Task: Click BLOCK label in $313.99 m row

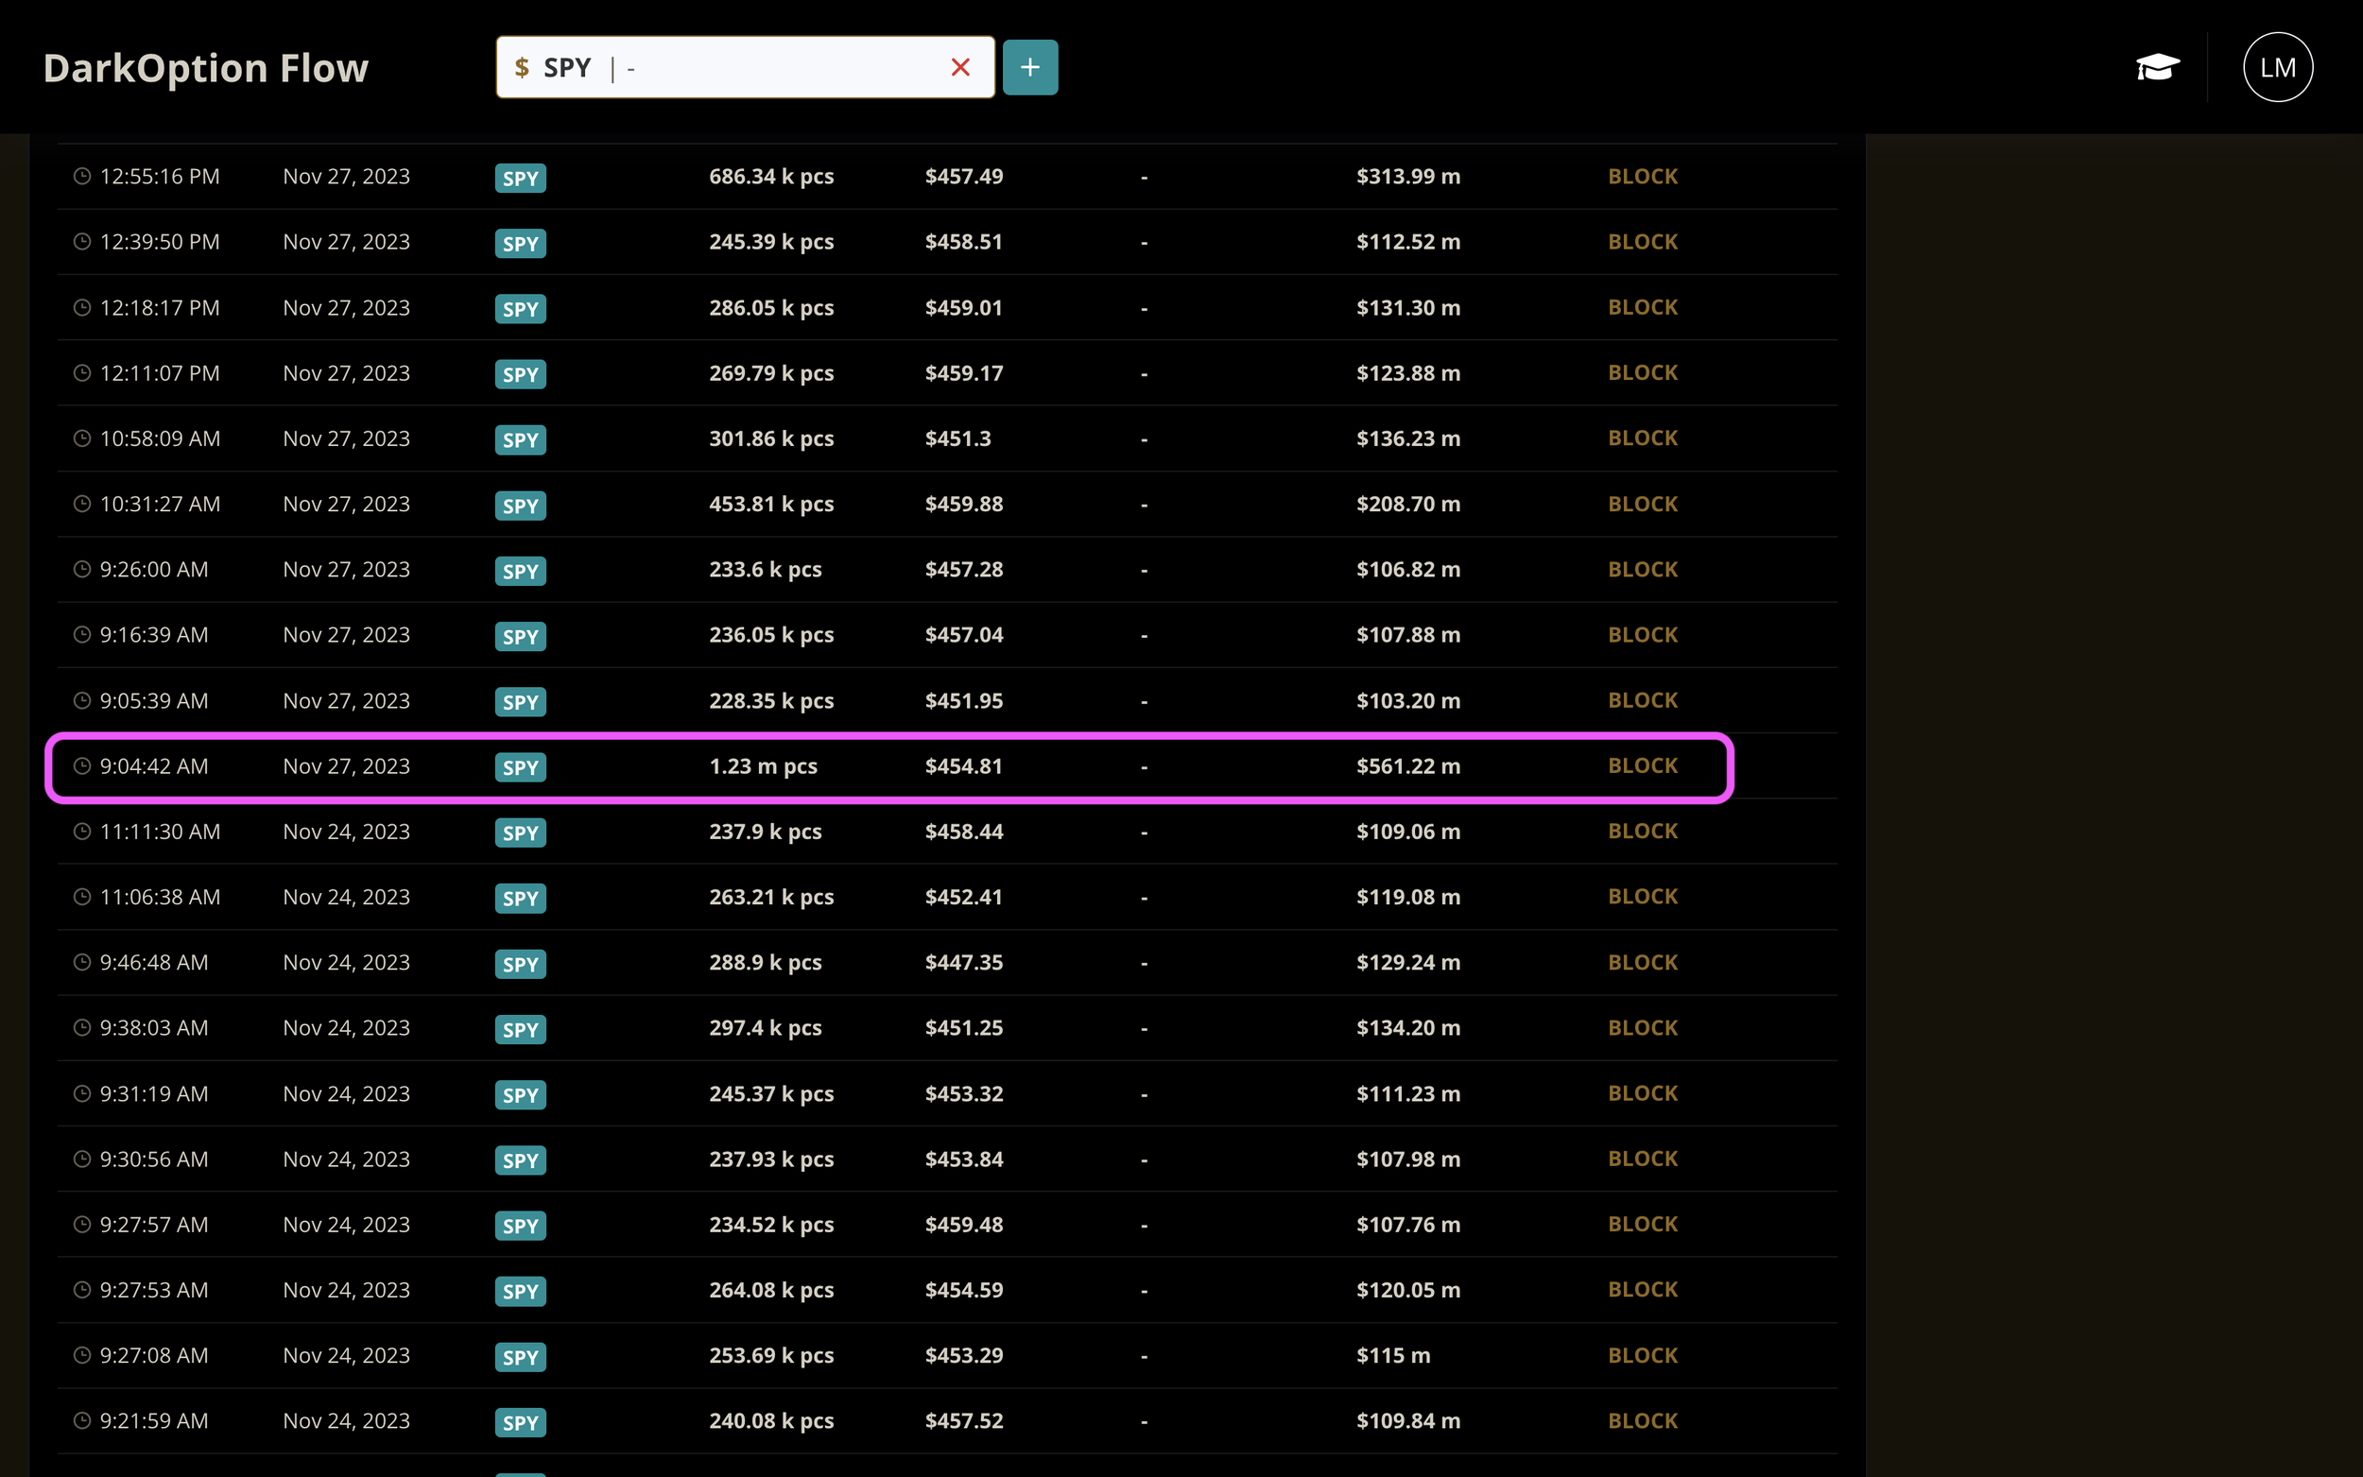Action: (x=1642, y=177)
